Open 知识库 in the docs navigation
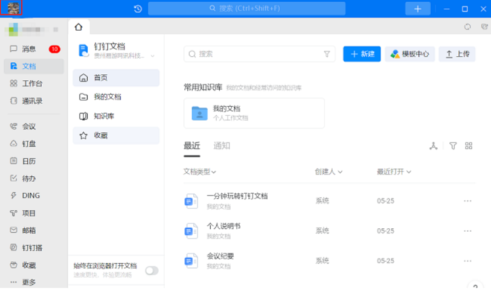491x294 pixels. 116,116
